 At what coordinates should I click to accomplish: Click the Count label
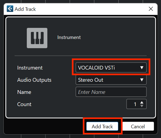(24, 104)
